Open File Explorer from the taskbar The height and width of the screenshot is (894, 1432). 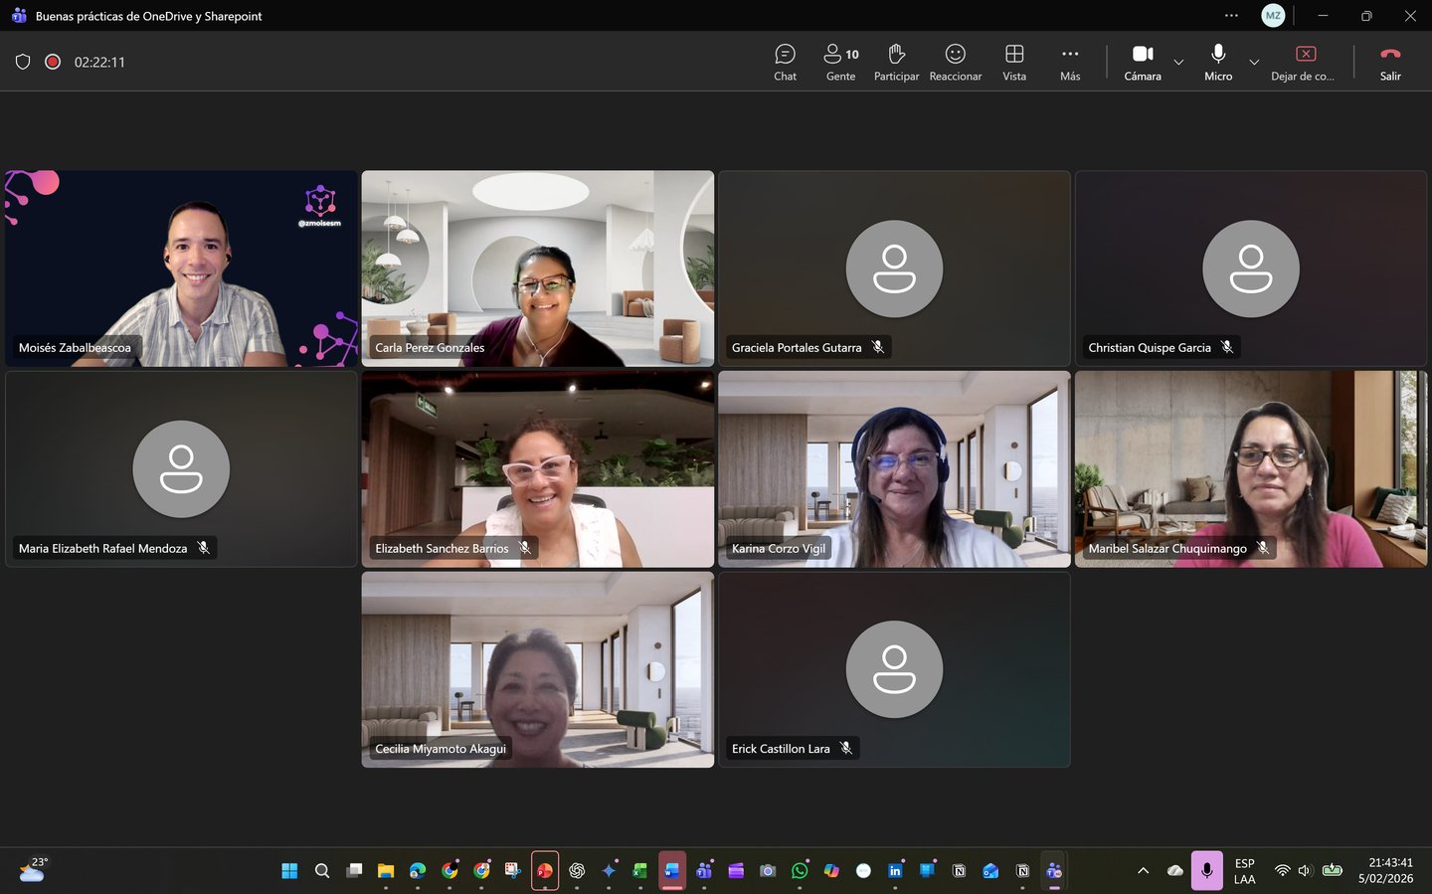coord(386,871)
